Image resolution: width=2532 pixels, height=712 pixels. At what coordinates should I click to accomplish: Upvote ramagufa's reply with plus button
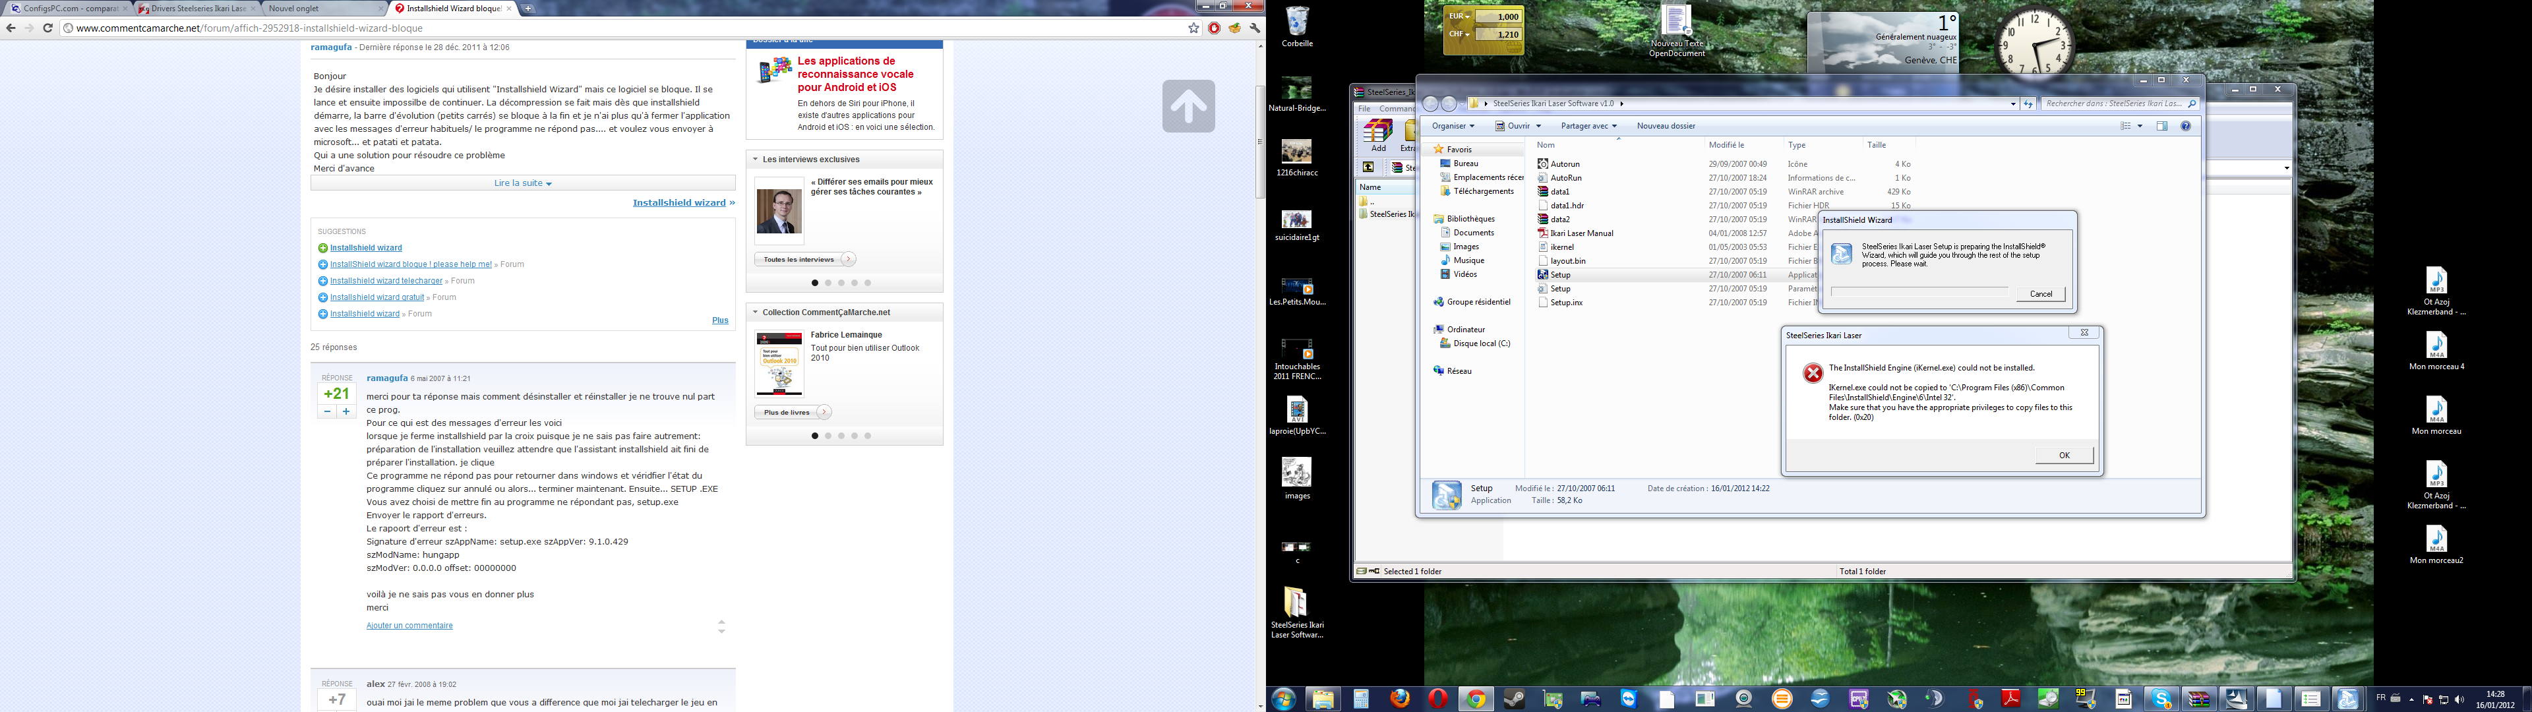point(346,412)
